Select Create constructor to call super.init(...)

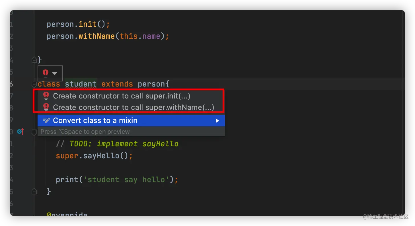pos(122,96)
